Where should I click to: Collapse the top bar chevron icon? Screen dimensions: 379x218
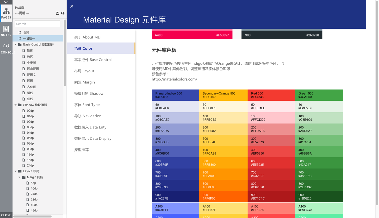point(6,2)
